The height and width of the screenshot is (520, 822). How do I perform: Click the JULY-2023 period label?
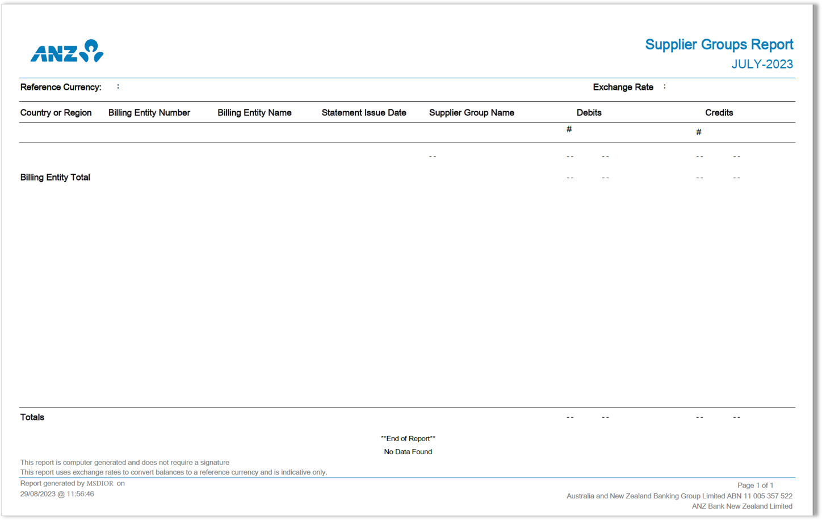tap(763, 64)
